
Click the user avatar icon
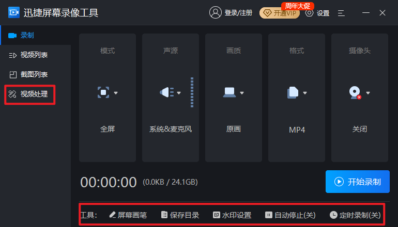(215, 12)
